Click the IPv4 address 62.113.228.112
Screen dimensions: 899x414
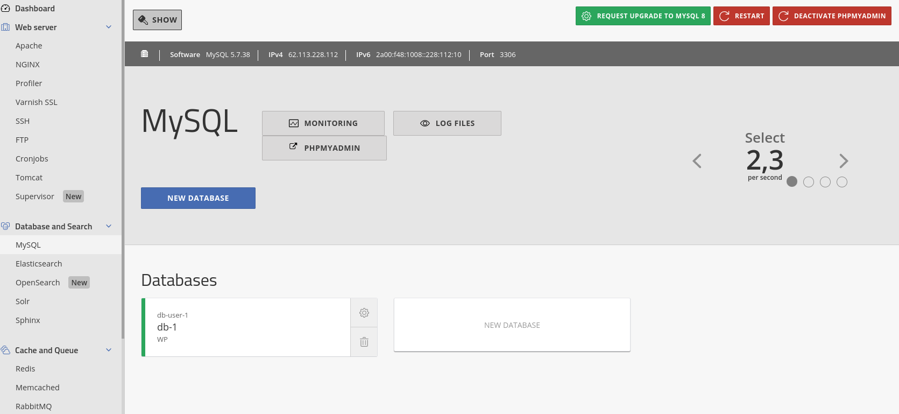click(313, 55)
